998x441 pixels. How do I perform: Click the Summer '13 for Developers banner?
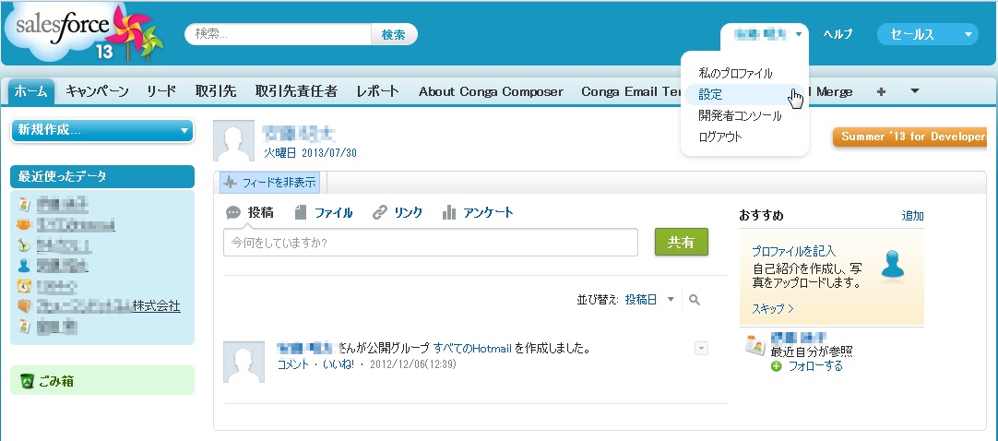coord(910,137)
